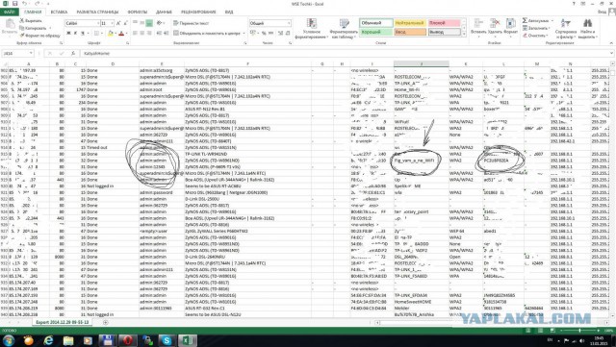This screenshot has width=616, height=347.
Task: Apply the Плохой cell style
Action: [444, 23]
